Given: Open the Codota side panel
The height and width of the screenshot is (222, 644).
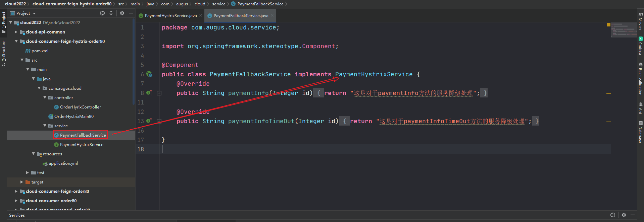Looking at the screenshot, I should 640,46.
